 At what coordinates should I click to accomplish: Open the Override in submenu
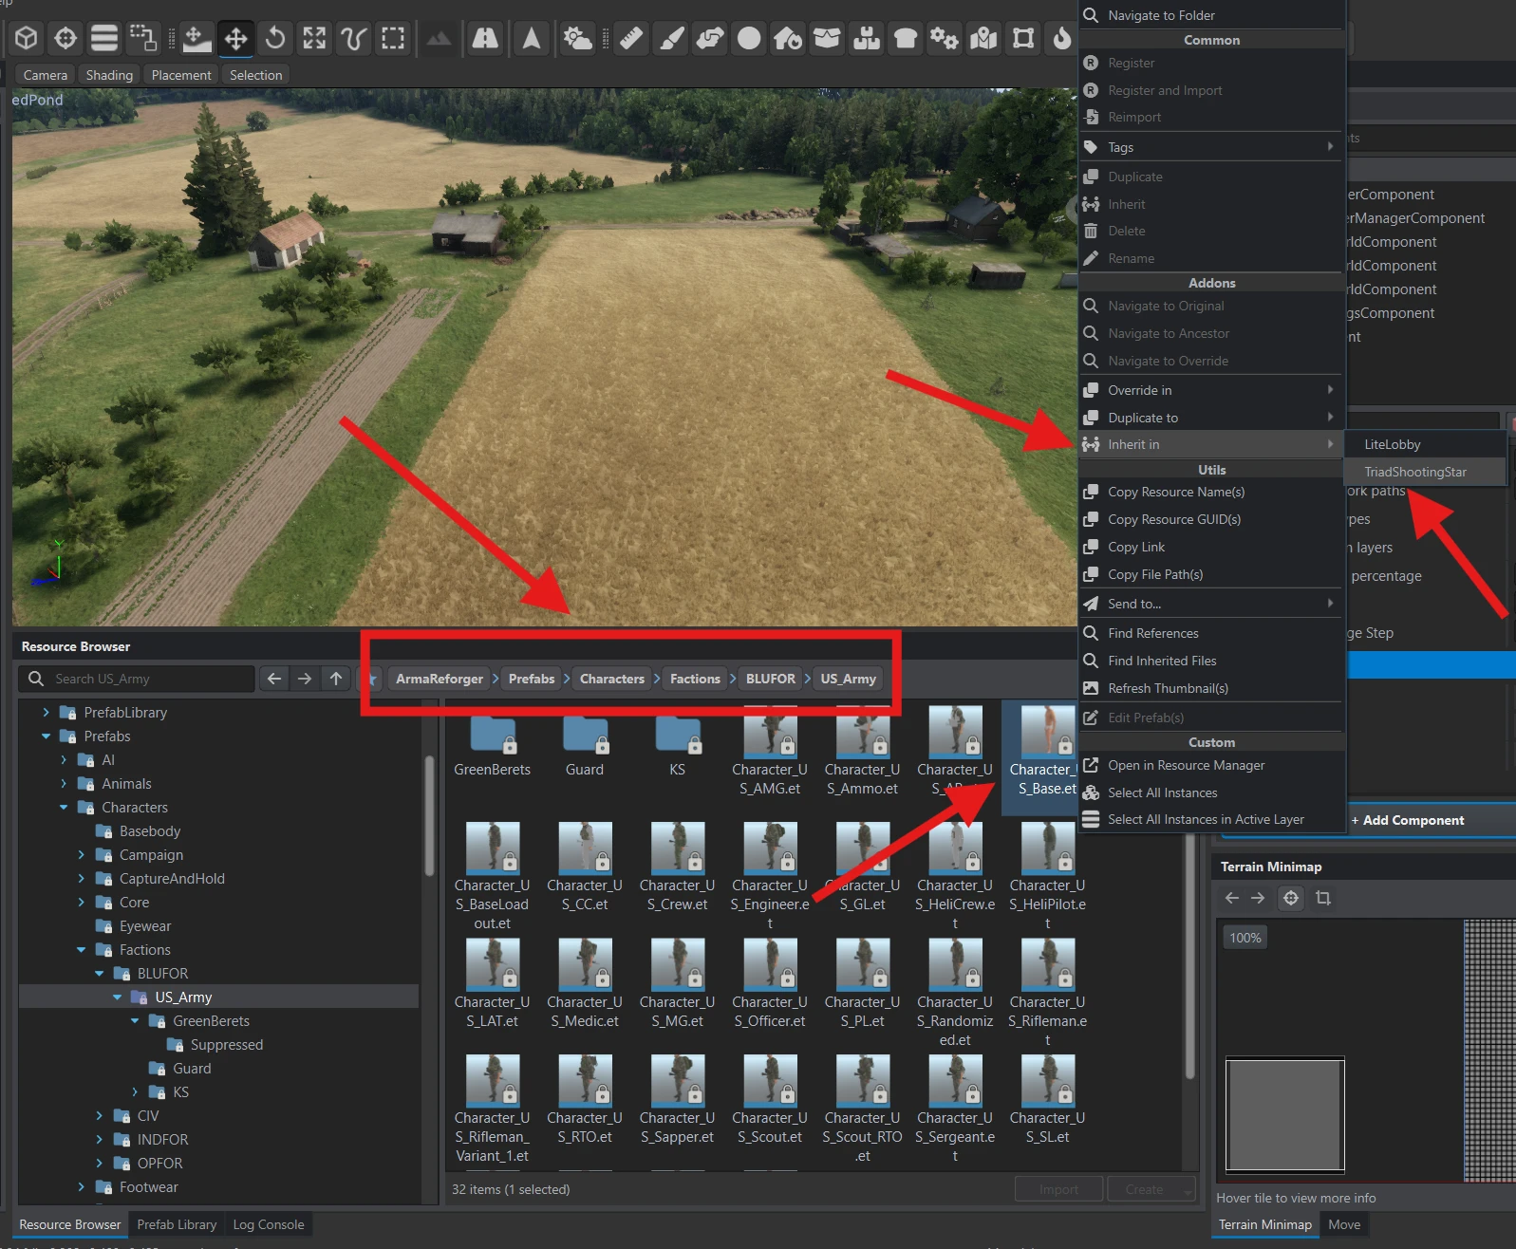click(x=1212, y=390)
